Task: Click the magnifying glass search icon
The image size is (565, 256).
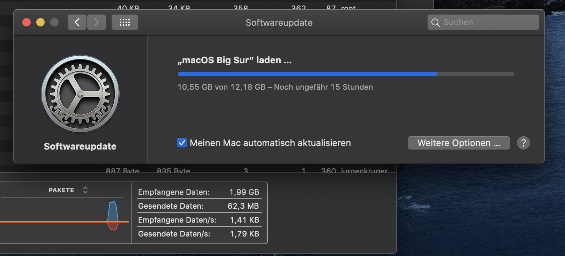Action: click(x=436, y=23)
